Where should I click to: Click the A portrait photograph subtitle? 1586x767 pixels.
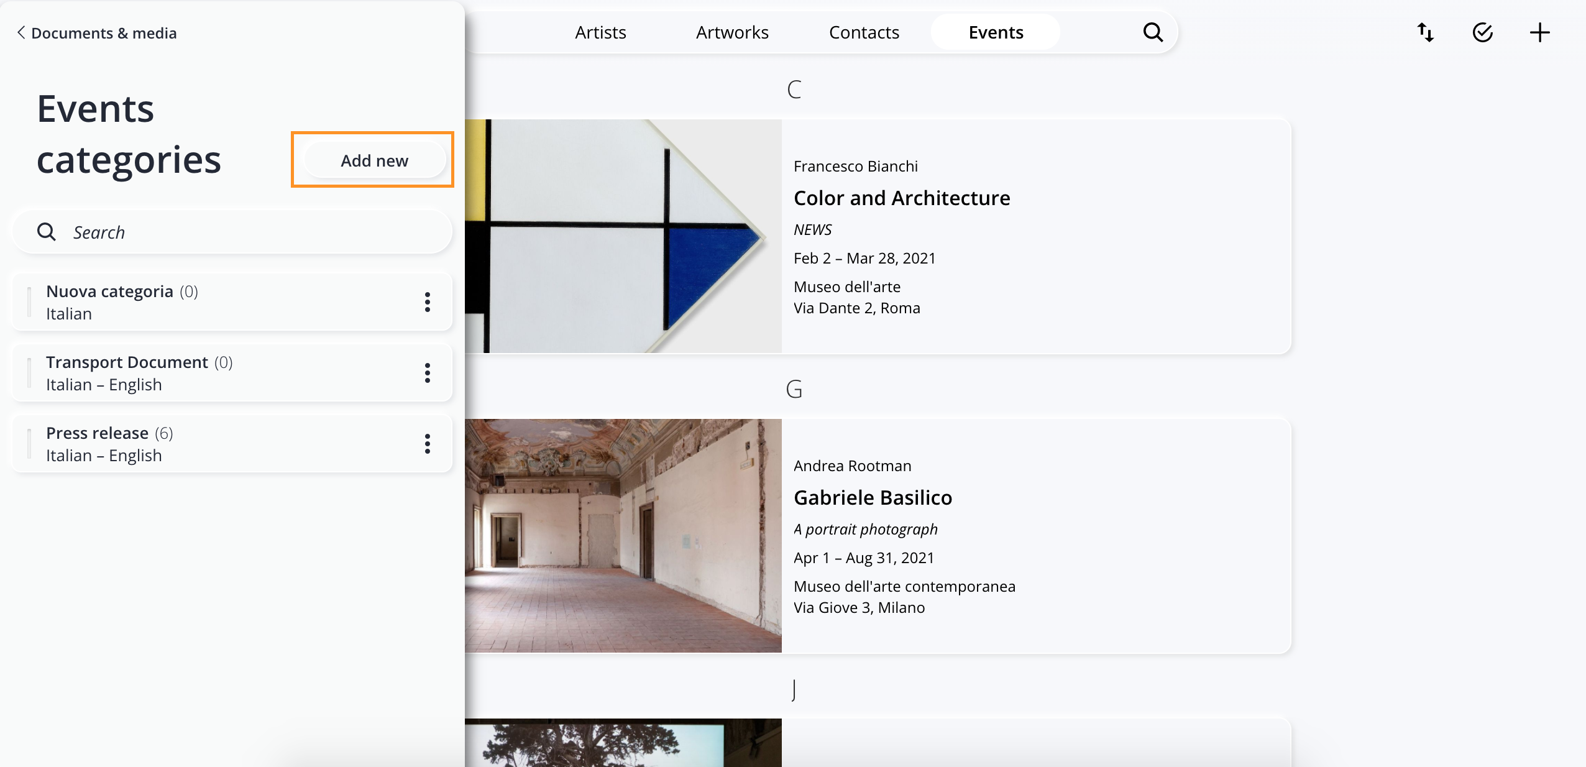coord(865,530)
